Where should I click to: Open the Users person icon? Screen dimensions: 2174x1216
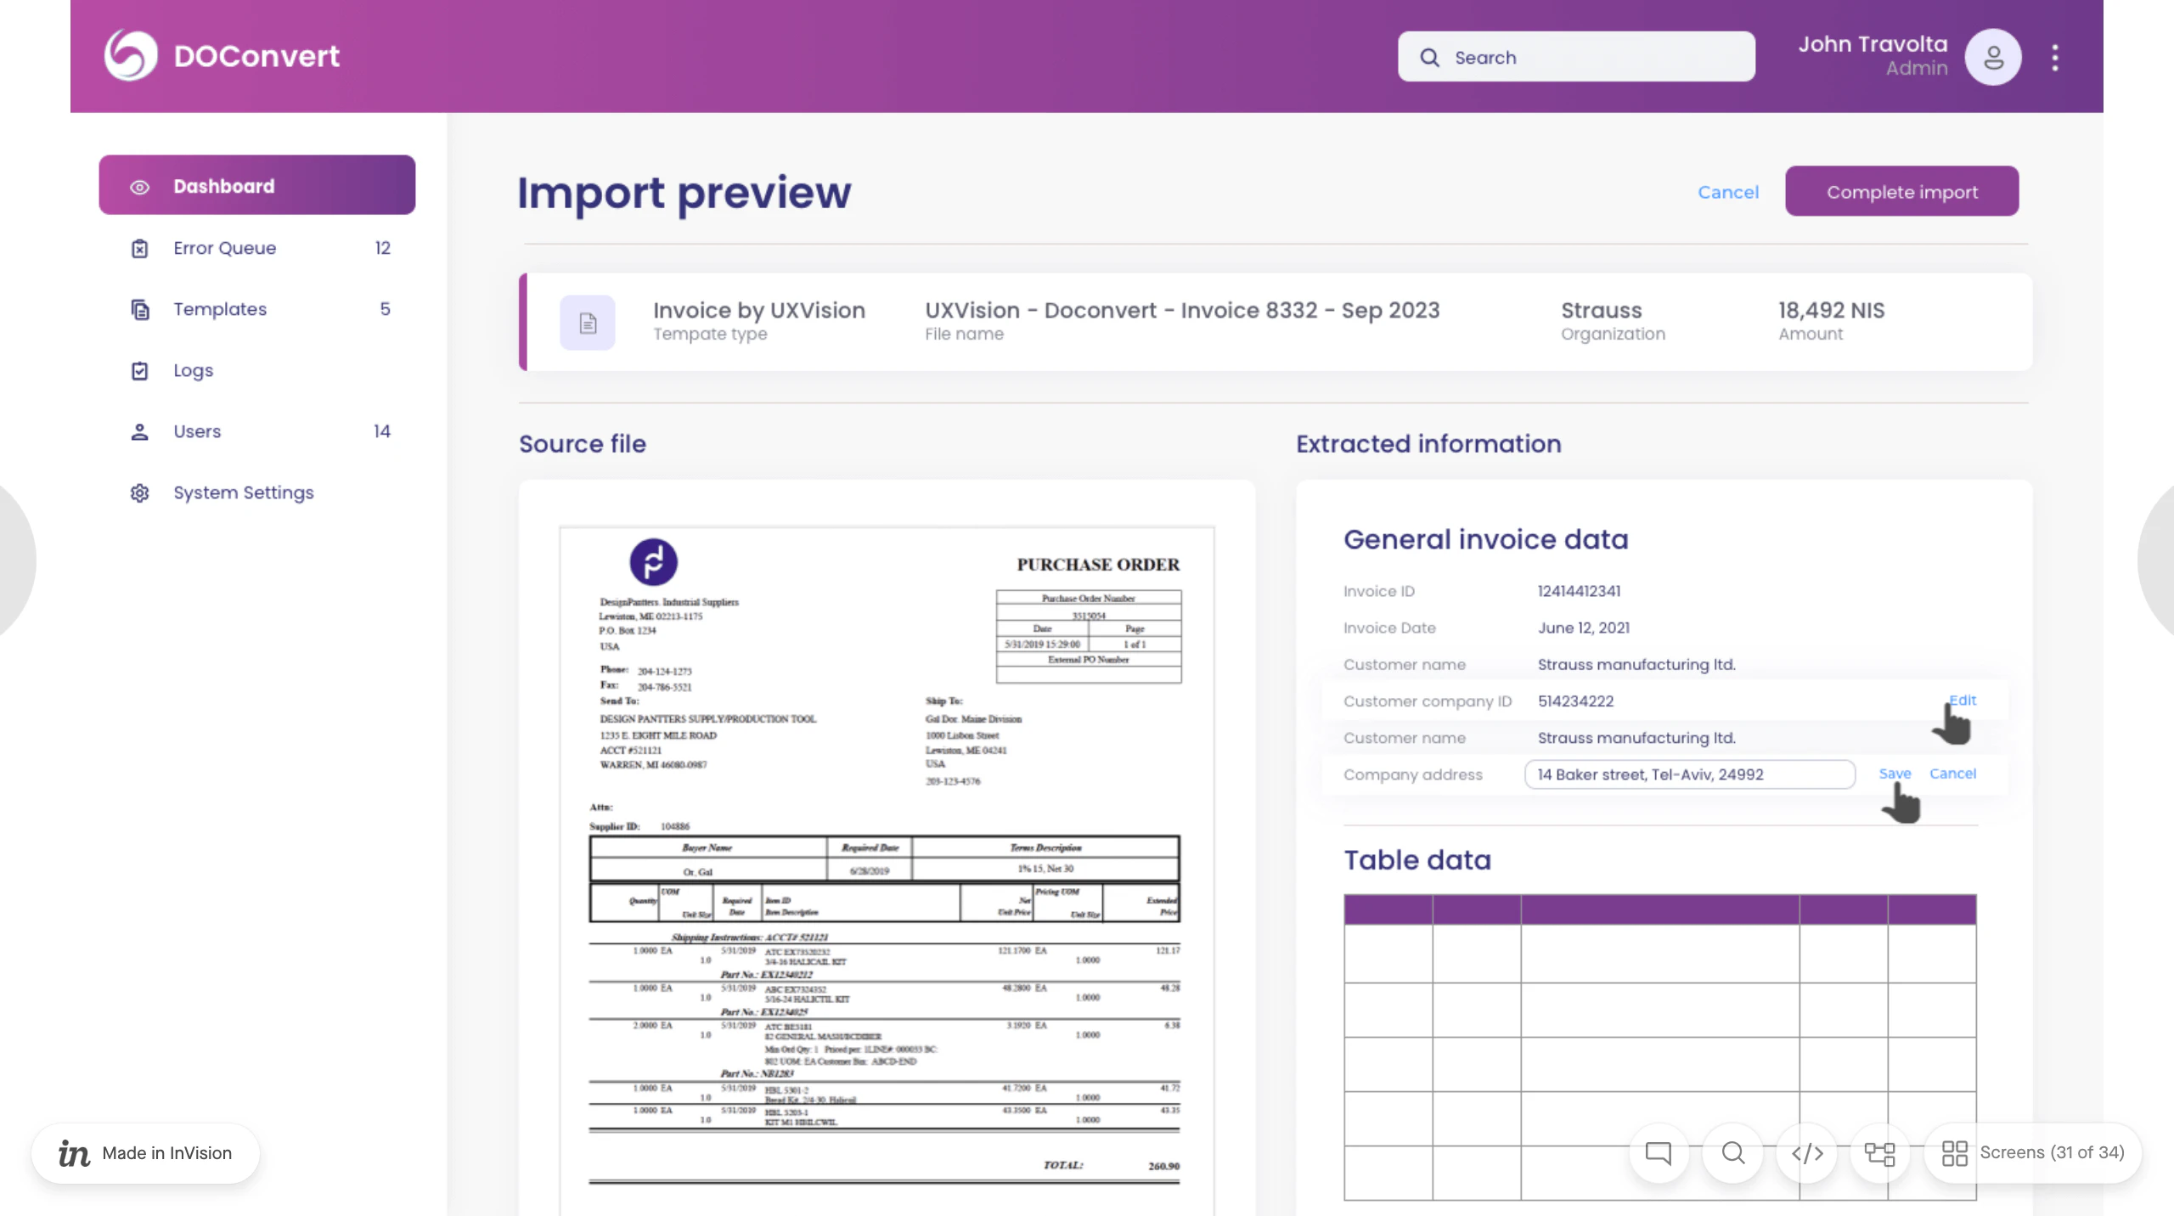pyautogui.click(x=138, y=431)
